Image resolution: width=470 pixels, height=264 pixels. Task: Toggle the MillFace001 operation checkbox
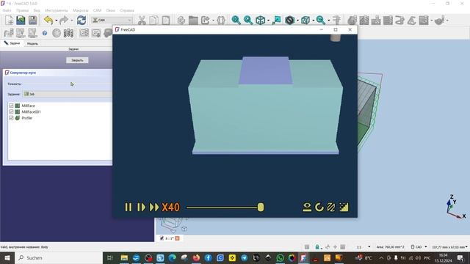point(11,111)
